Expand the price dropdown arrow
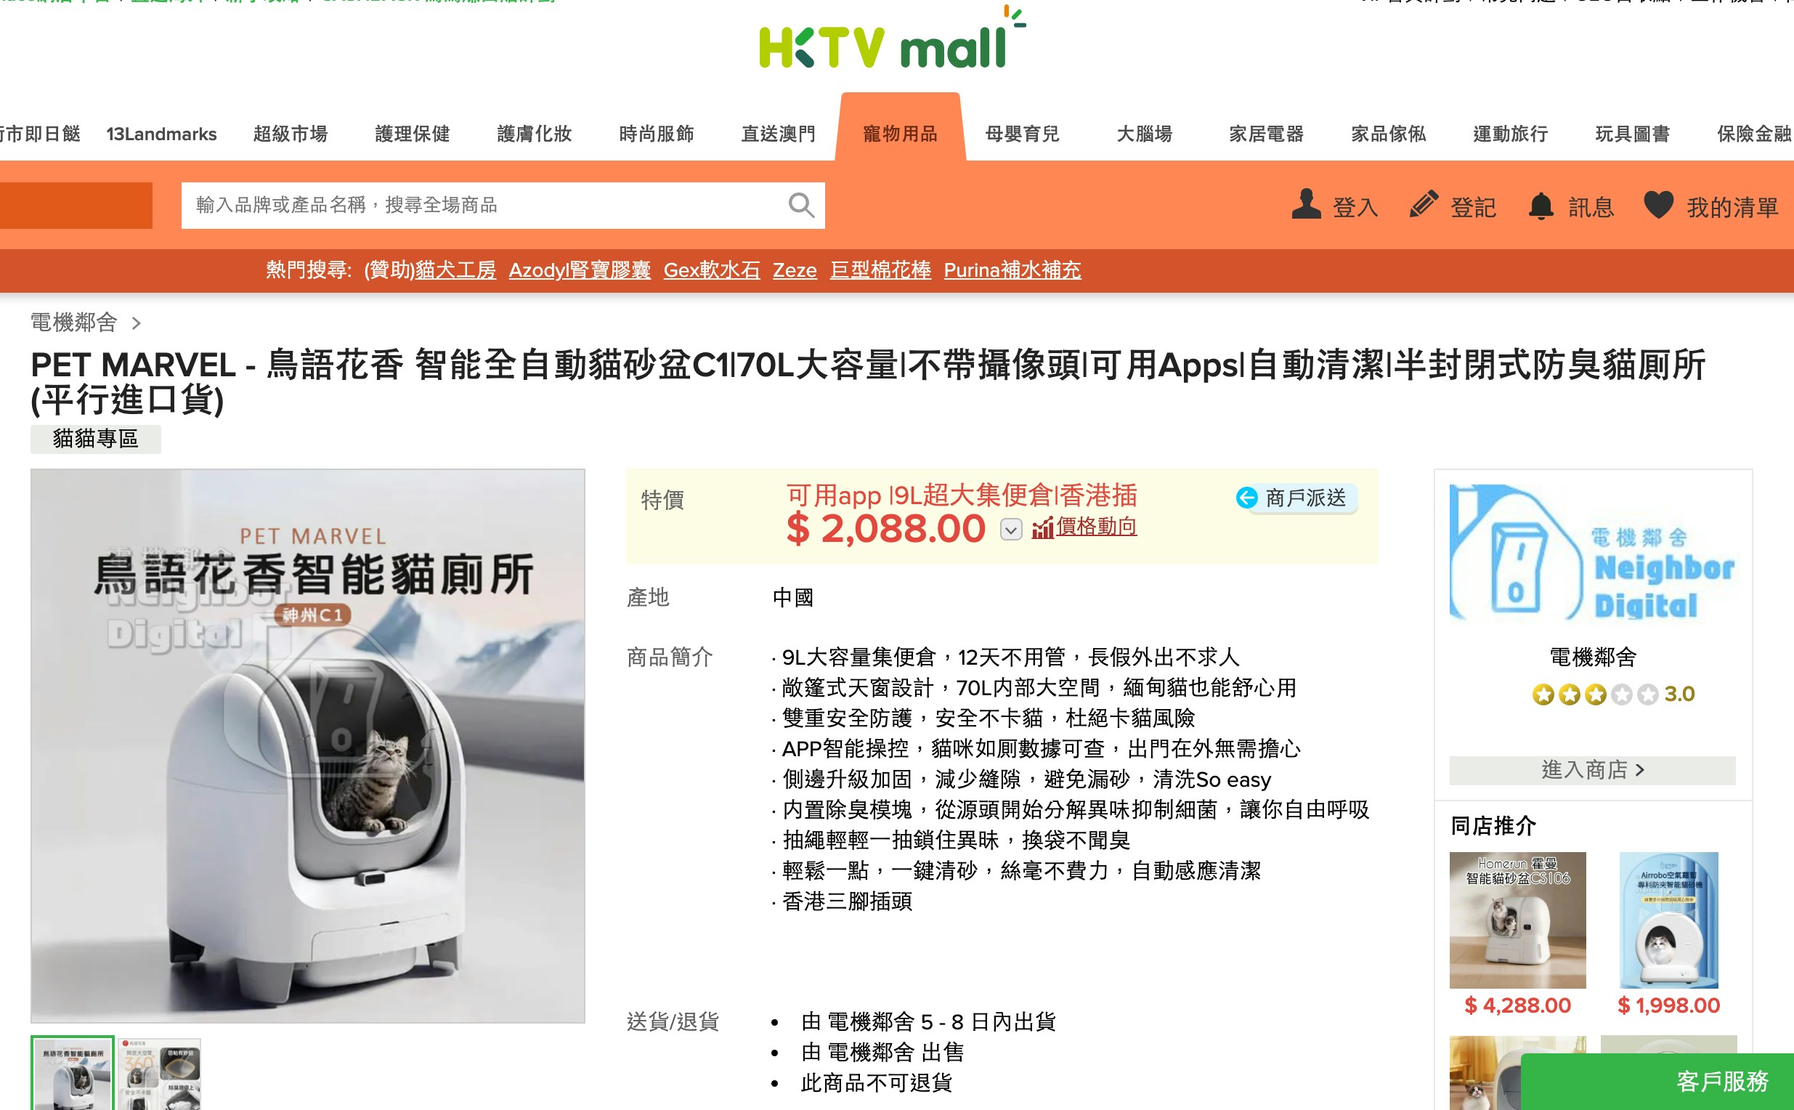This screenshot has height=1110, width=1794. coord(1011,530)
